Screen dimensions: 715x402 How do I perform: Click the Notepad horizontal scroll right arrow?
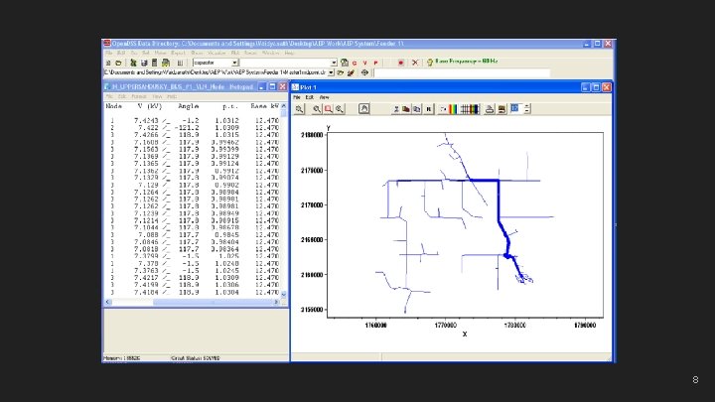click(276, 302)
